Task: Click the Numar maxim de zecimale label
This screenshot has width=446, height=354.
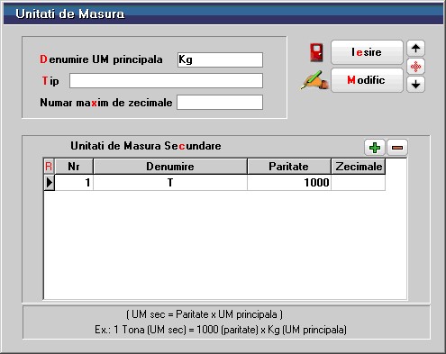Action: pyautogui.click(x=106, y=103)
